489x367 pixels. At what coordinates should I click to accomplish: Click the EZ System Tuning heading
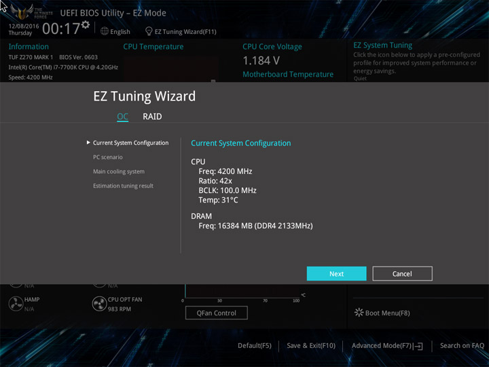382,46
